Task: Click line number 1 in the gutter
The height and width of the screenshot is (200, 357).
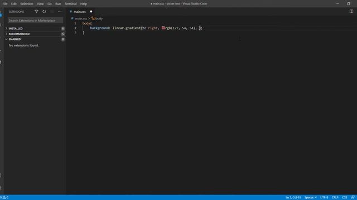Action: [x=75, y=23]
